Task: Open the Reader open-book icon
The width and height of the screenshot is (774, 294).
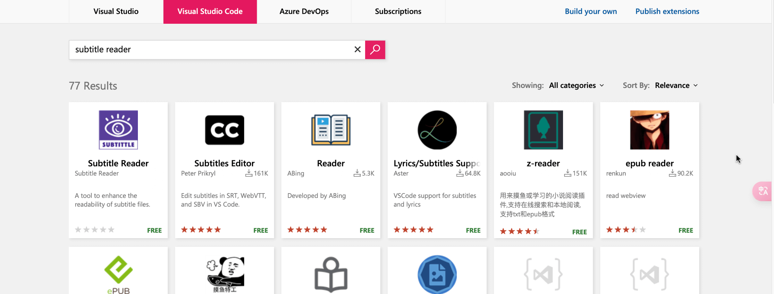Action: pyautogui.click(x=331, y=130)
